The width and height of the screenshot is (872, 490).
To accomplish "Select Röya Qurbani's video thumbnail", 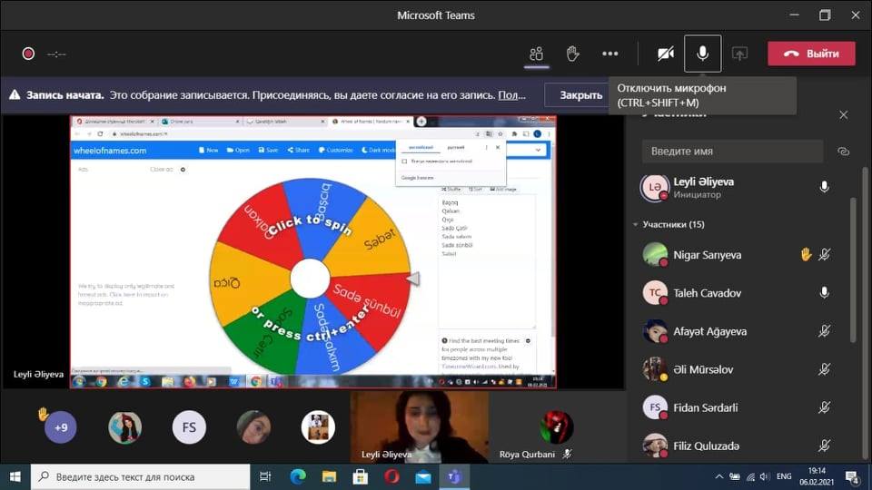I will coord(556,427).
